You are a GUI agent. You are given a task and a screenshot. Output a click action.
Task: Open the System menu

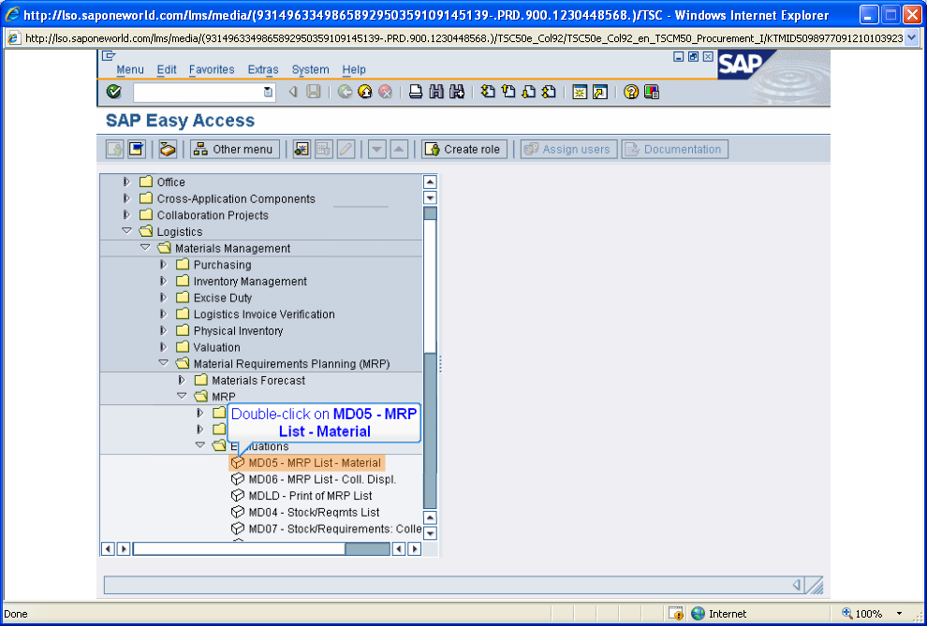310,69
